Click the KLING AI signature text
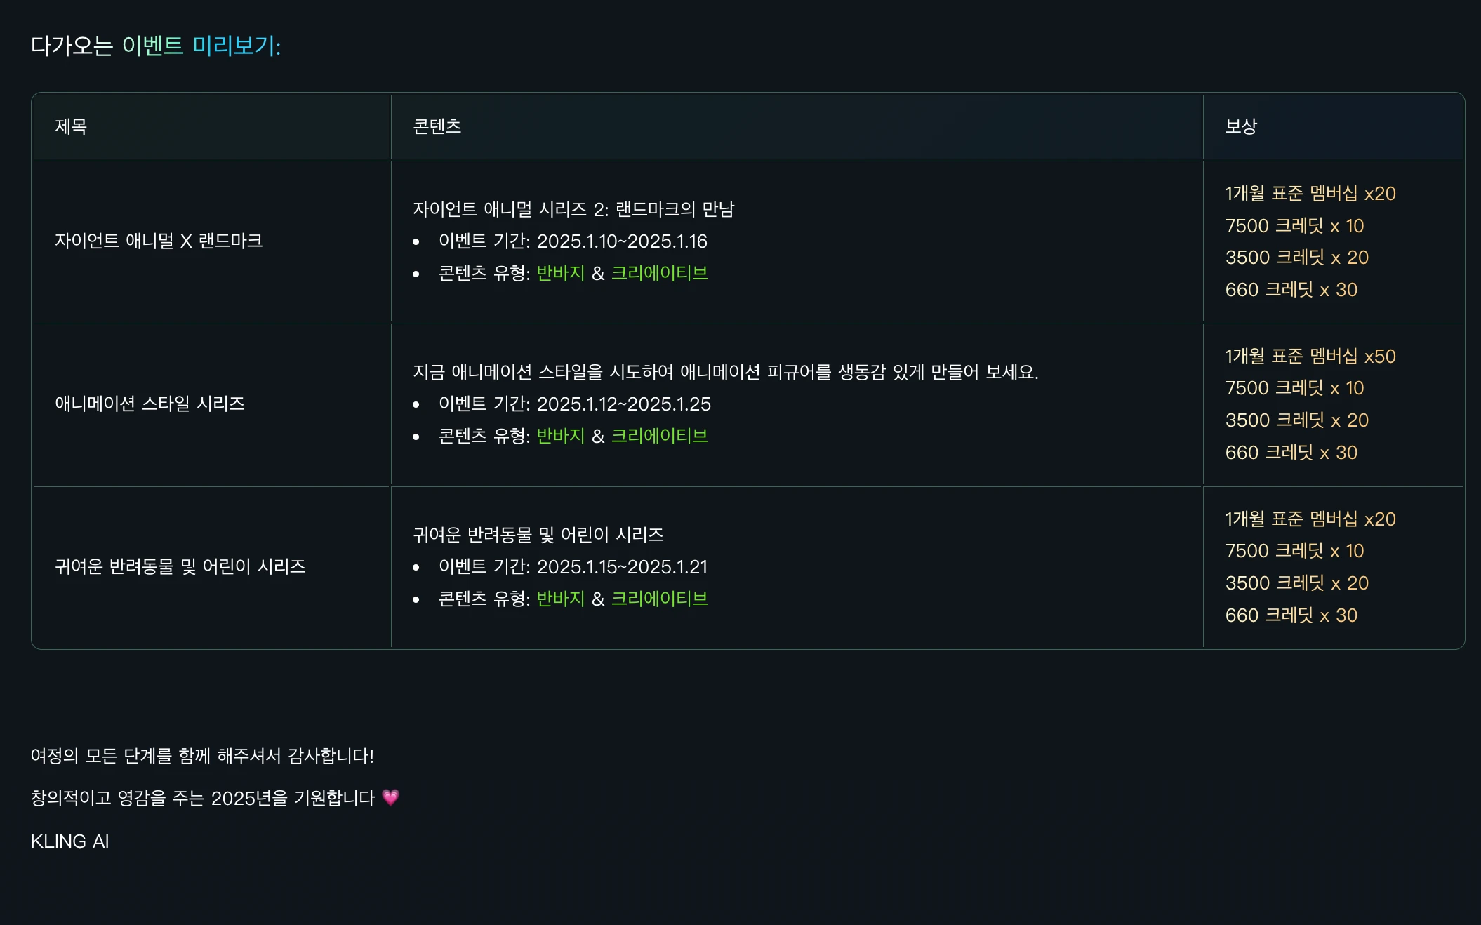The width and height of the screenshot is (1481, 925). 70,841
